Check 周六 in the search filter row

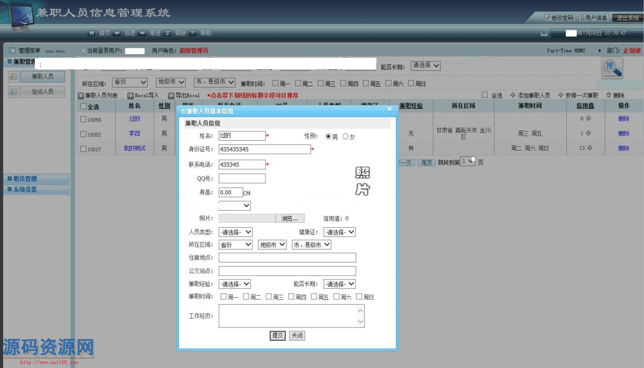[389, 83]
